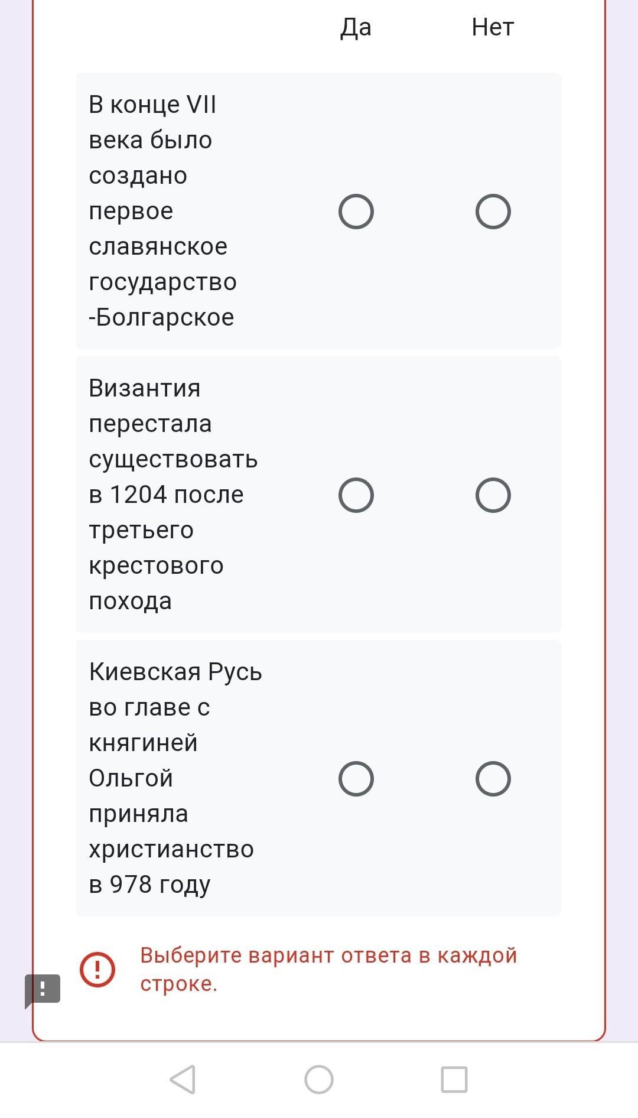The height and width of the screenshot is (1118, 638).
Task: Select Да for Bulgarian state question
Action: (356, 212)
